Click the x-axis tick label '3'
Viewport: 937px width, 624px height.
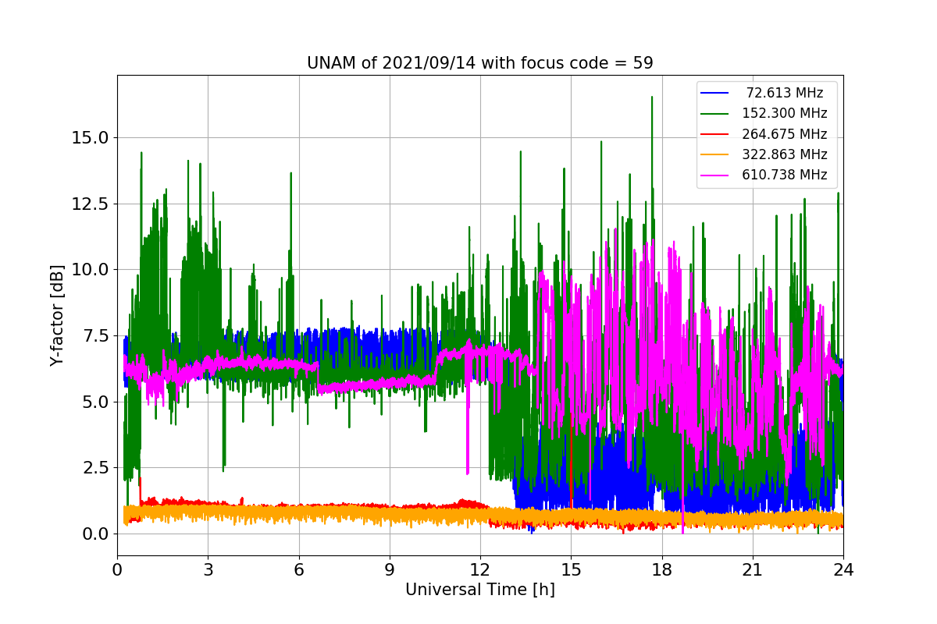[208, 570]
